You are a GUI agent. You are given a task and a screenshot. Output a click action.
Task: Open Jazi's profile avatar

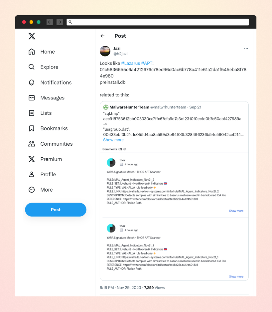click(105, 51)
